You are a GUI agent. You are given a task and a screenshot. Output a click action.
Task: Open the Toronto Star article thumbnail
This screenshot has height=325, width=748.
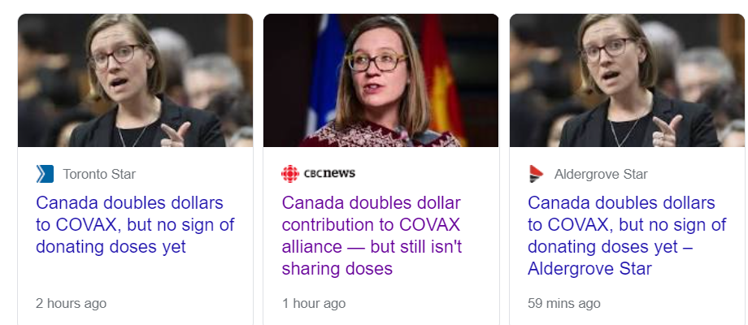(135, 80)
